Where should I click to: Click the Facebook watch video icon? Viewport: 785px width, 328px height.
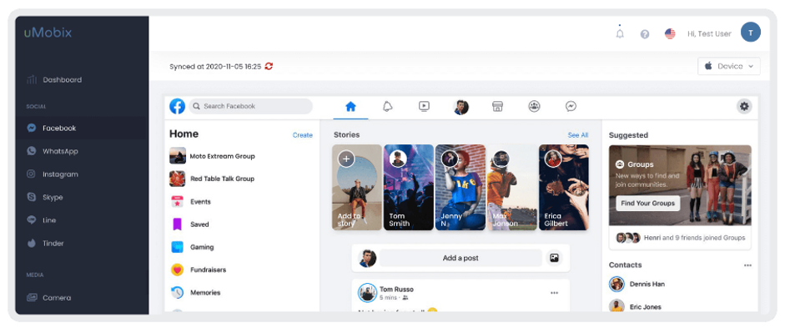point(424,106)
